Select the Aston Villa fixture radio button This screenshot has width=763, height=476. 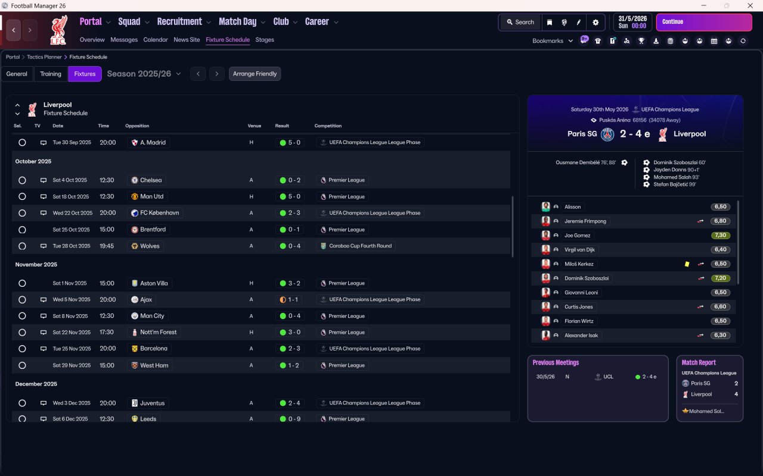tap(22, 283)
